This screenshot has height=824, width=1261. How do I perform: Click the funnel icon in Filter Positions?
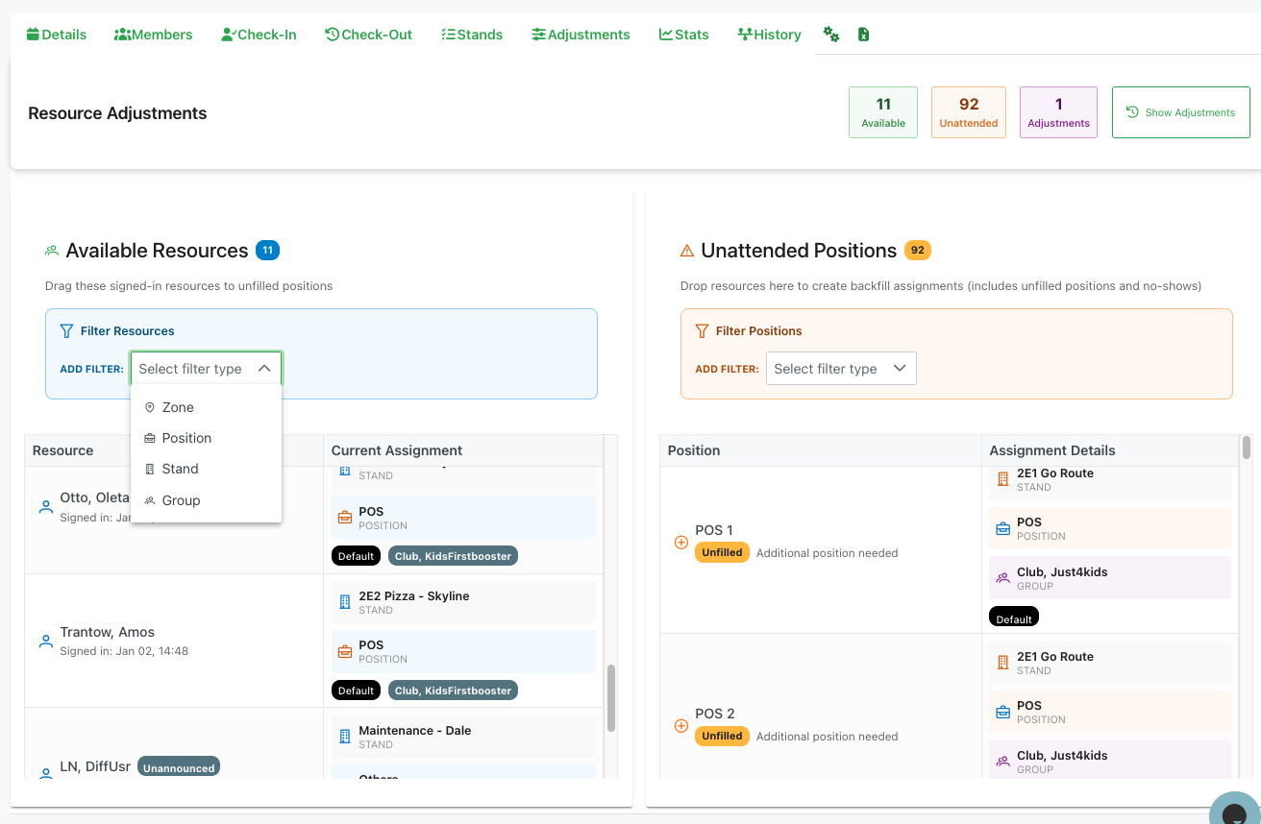[x=702, y=331]
